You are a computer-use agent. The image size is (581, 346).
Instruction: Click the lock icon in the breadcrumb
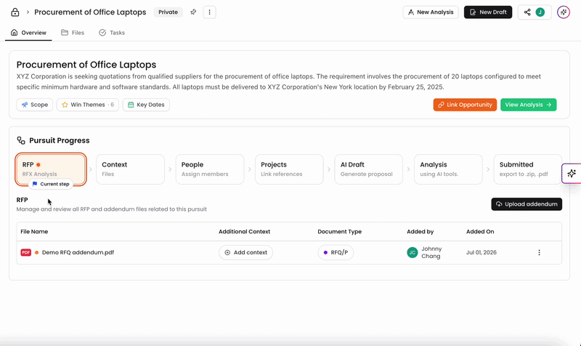[15, 12]
